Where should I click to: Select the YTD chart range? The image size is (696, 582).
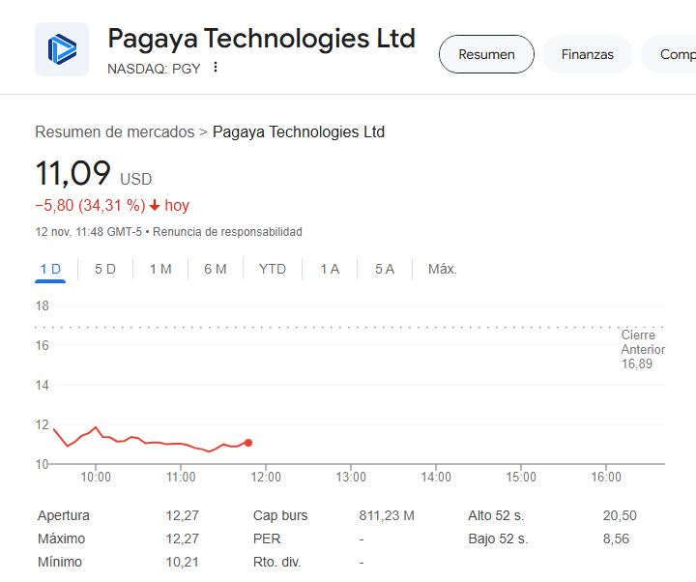273,269
